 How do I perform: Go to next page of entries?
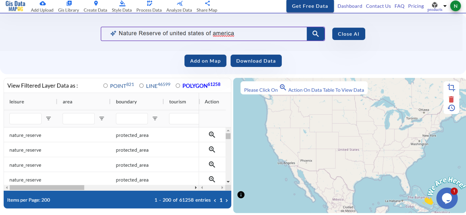[x=227, y=200]
